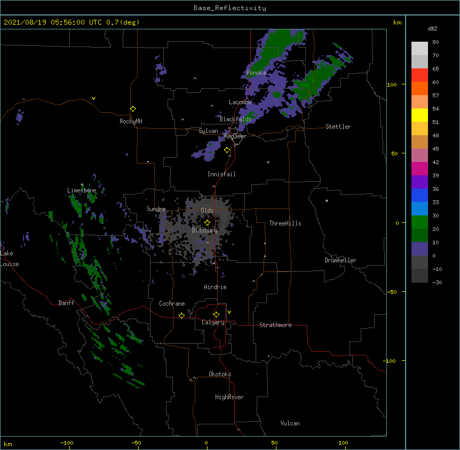Click the Calgary label
Image resolution: width=460 pixels, height=450 pixels.
pos(213,322)
